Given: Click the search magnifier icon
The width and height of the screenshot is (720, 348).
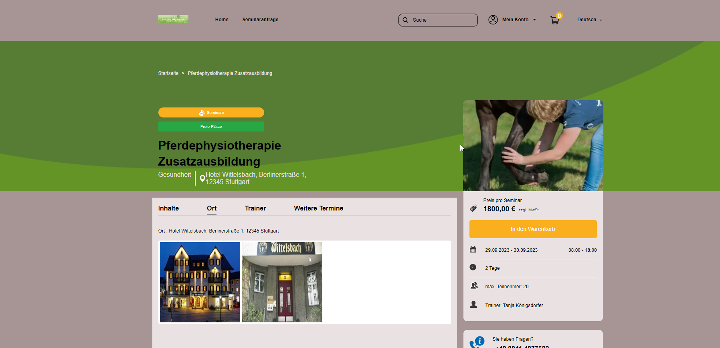Looking at the screenshot, I should (405, 20).
